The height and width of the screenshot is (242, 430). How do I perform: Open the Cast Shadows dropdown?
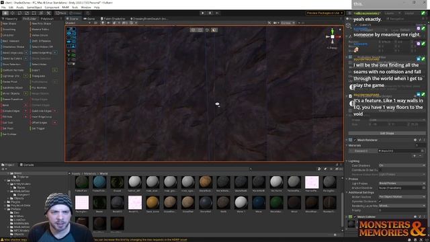point(402,165)
